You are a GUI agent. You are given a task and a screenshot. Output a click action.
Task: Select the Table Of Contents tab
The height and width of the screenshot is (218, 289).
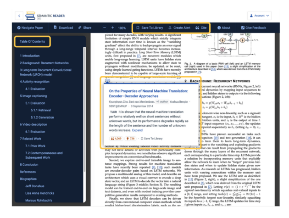pos(32,41)
